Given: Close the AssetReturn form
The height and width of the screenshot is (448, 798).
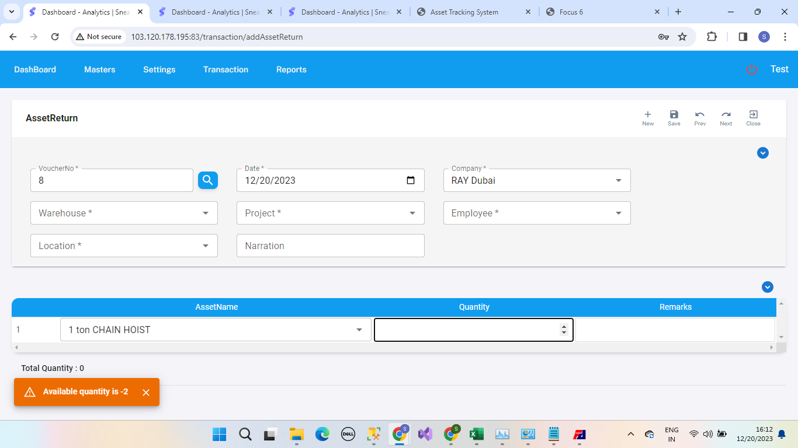Looking at the screenshot, I should click(753, 116).
